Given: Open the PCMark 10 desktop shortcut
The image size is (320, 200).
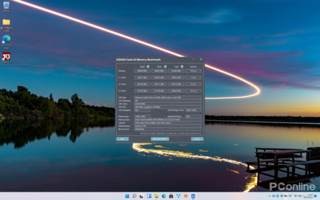Looking at the screenshot, I should (x=6, y=56).
